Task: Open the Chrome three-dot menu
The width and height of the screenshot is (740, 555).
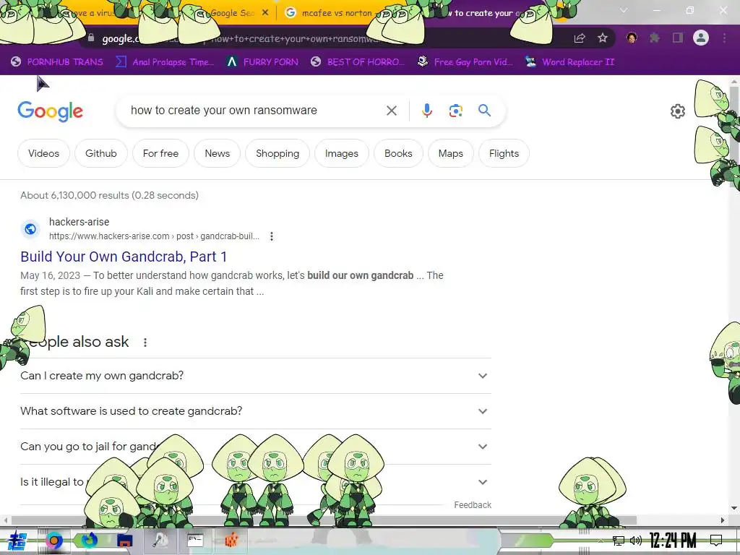Action: click(x=724, y=38)
